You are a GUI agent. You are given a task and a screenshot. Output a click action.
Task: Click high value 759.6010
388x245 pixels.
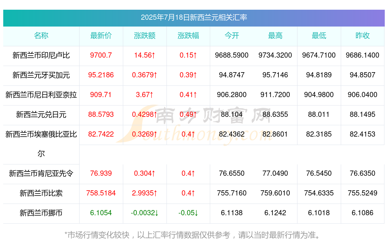pyautogui.click(x=275, y=193)
